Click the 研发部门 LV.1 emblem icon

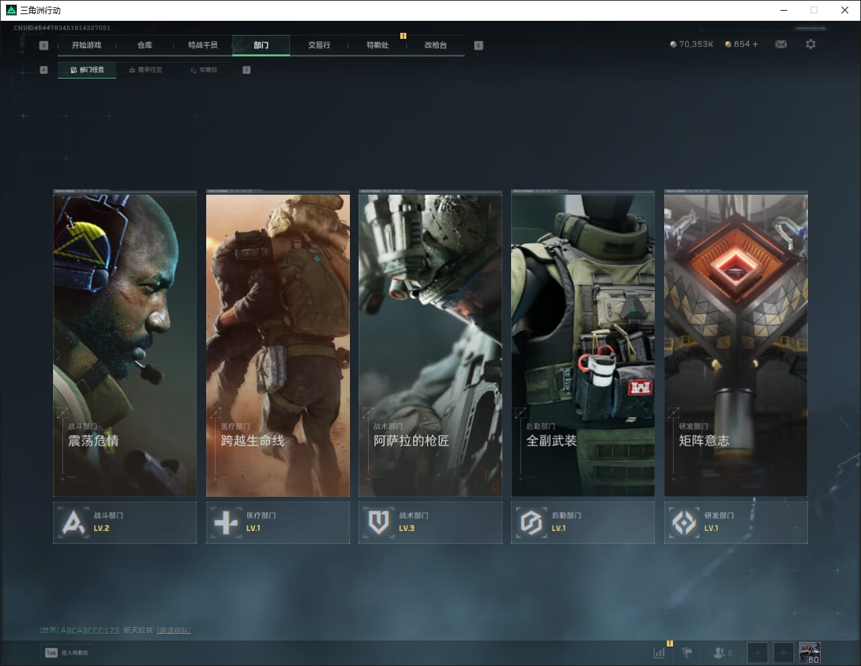click(x=684, y=522)
